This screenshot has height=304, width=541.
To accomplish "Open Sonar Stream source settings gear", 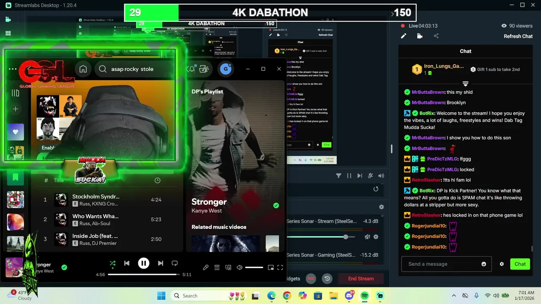I will pyautogui.click(x=376, y=237).
